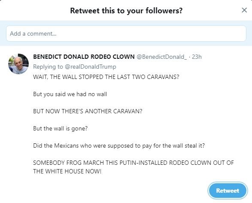
Task: Click the text But the wall is gone
Action: [x=60, y=128]
